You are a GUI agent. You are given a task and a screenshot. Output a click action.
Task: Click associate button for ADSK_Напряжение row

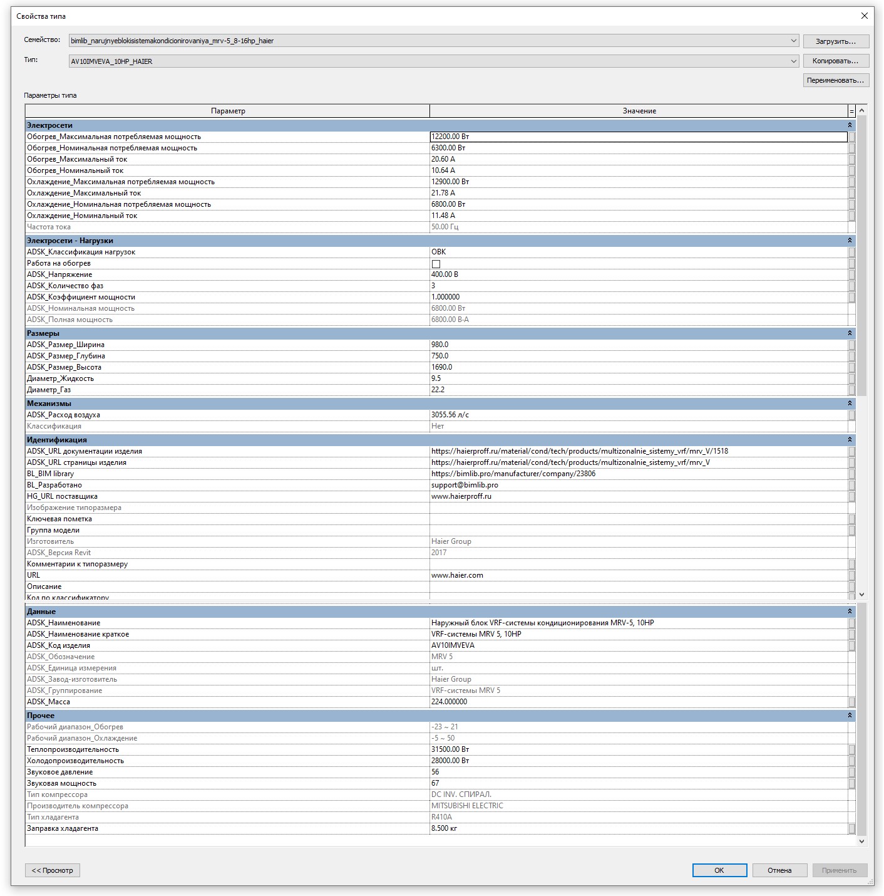[x=851, y=274]
